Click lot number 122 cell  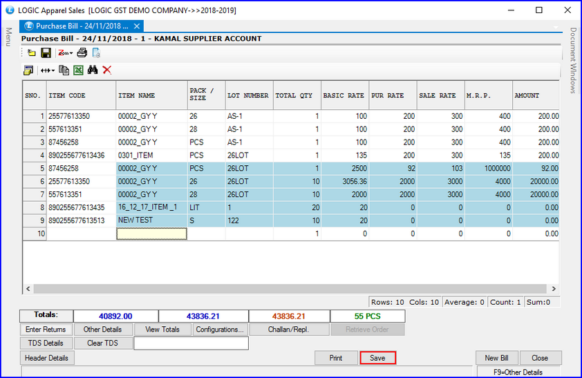[x=249, y=220]
